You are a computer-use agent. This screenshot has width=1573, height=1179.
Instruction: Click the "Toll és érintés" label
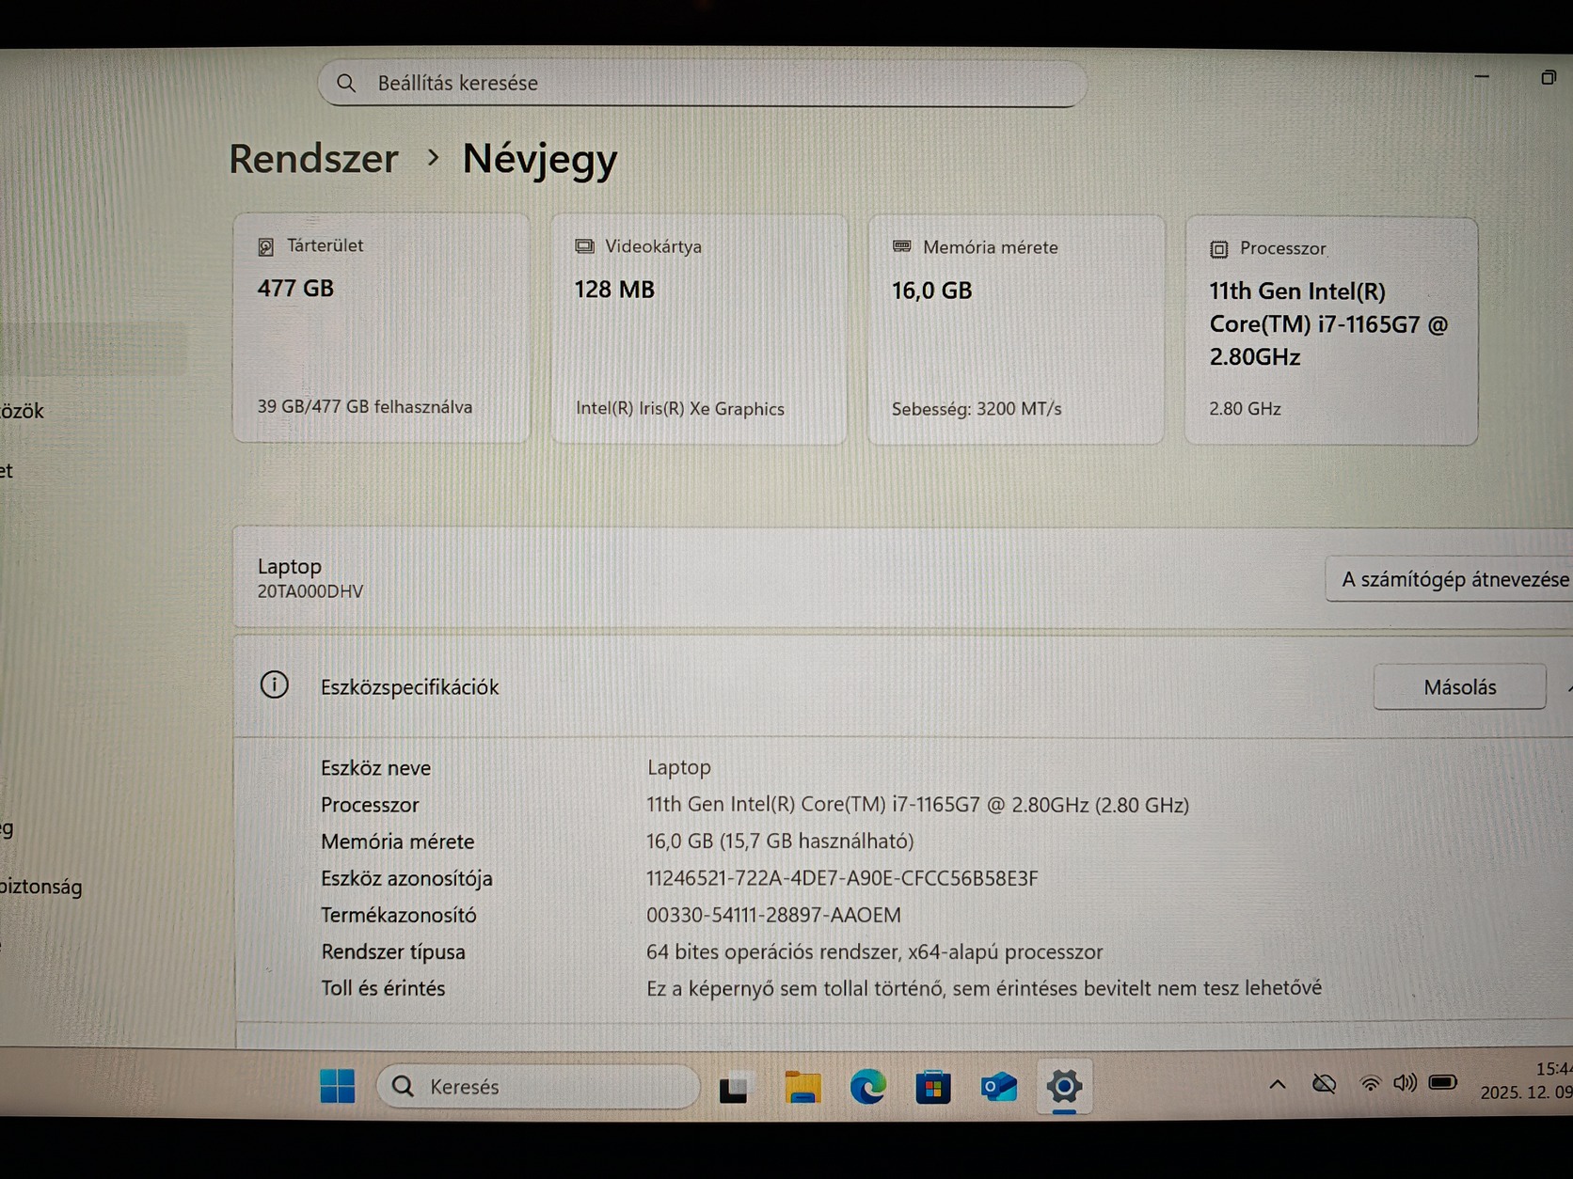coord(383,988)
